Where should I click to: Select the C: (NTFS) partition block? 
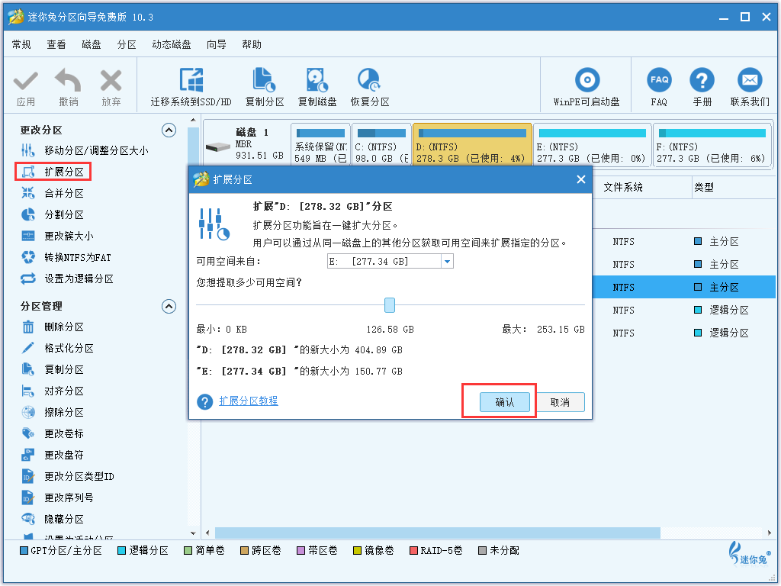381,145
